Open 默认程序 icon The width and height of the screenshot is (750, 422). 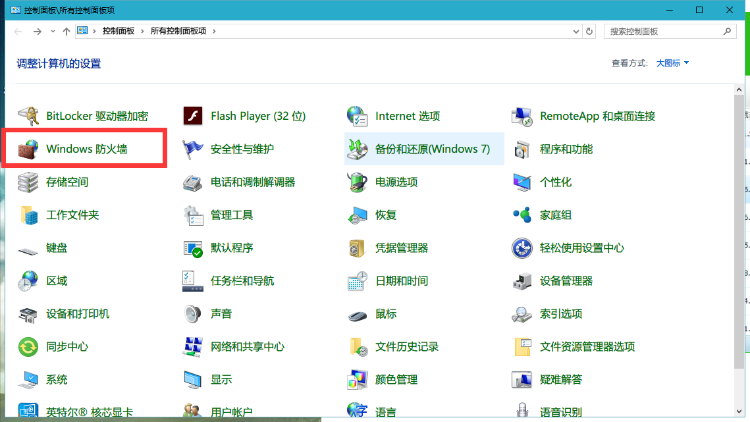(x=193, y=248)
